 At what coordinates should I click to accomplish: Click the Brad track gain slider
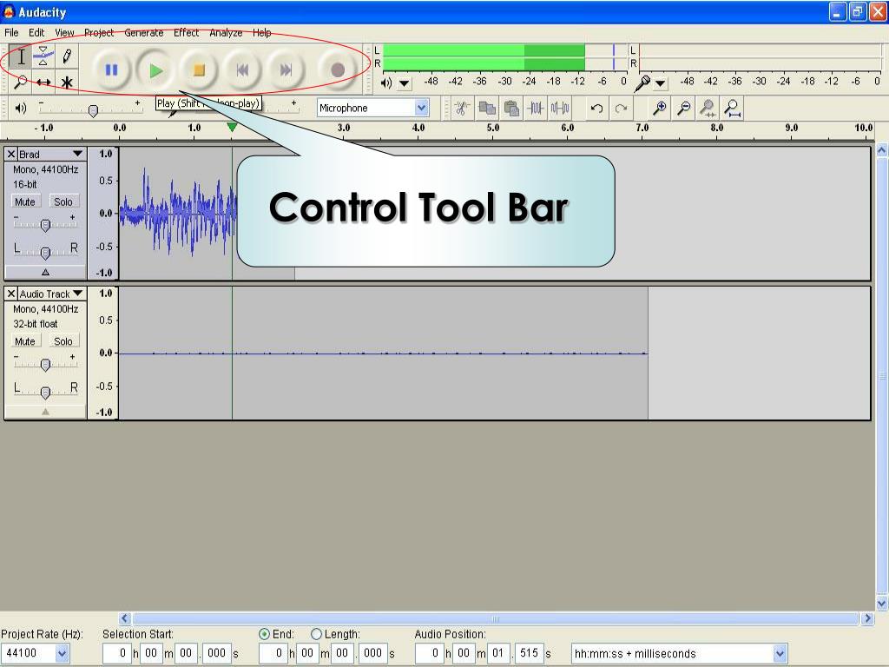pyautogui.click(x=45, y=225)
